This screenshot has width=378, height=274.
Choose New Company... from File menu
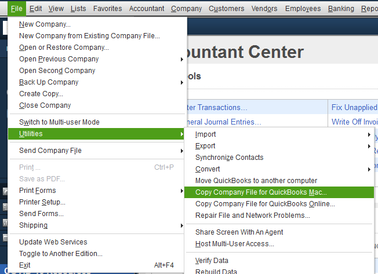(96, 24)
